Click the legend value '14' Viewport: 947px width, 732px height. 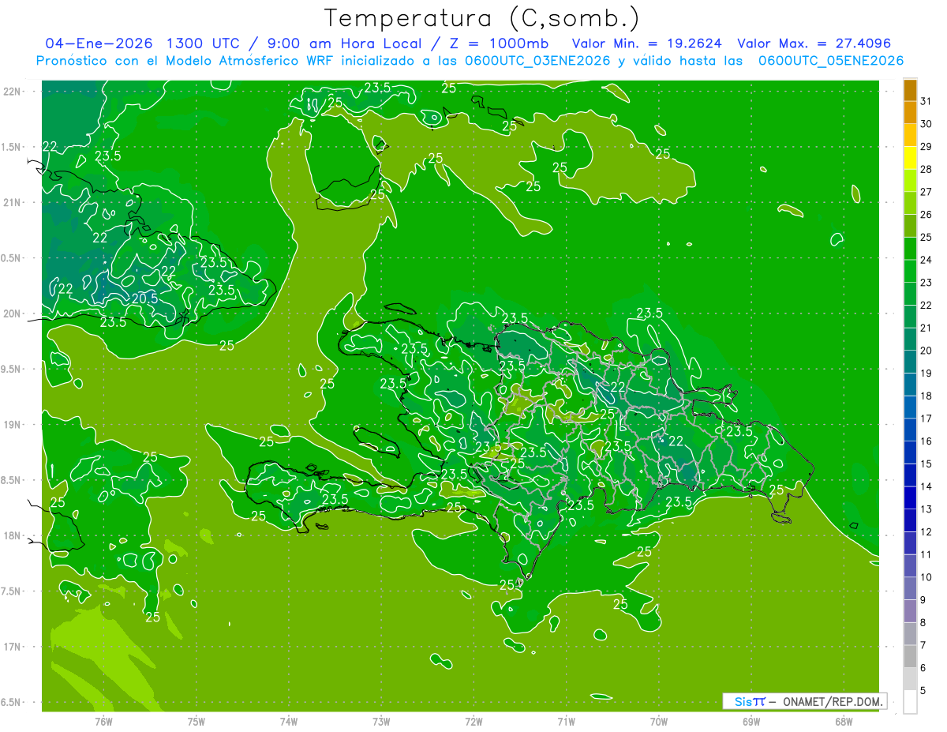click(x=926, y=486)
